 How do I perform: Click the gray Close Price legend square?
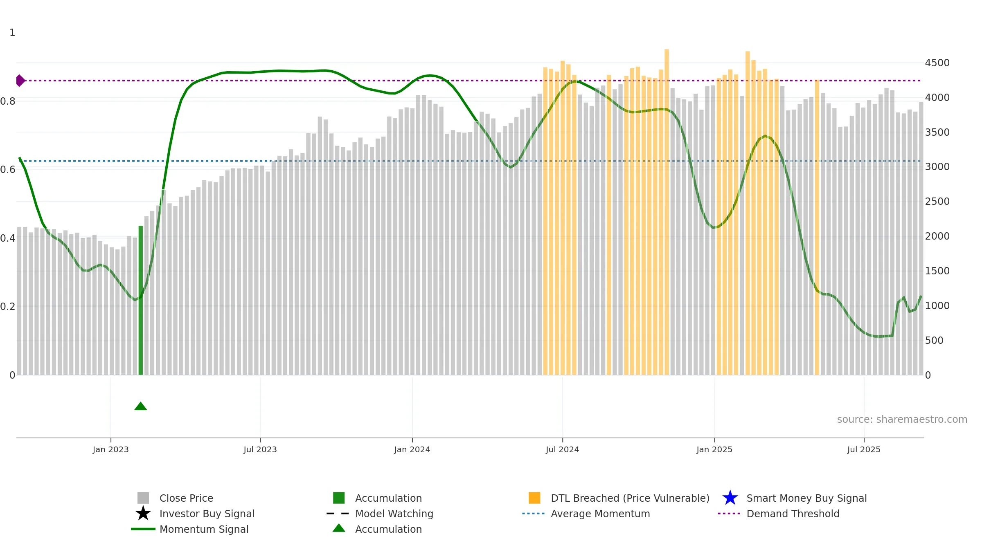point(143,498)
